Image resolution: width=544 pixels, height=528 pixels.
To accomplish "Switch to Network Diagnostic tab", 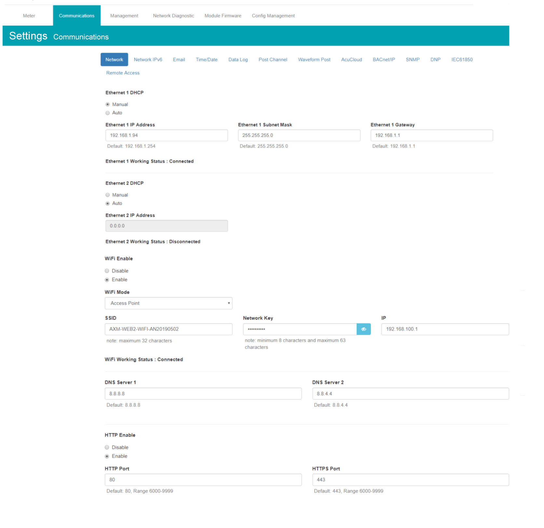I will (x=173, y=16).
